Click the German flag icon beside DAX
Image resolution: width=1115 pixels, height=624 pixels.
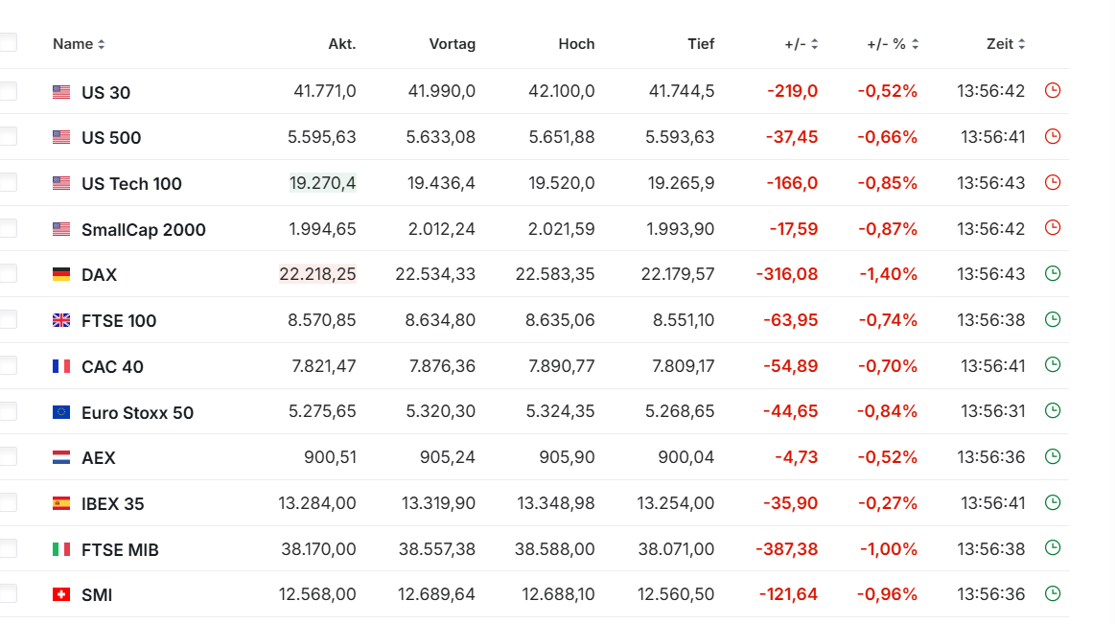tap(61, 275)
